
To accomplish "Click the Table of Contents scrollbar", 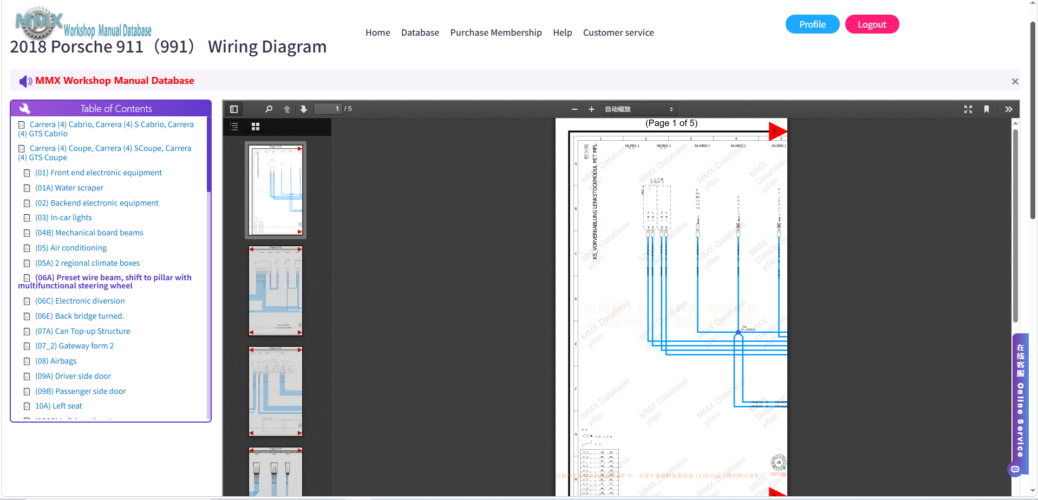I will pyautogui.click(x=208, y=154).
